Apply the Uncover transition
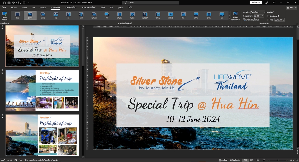The height and width of the screenshot is (162, 299). click(145, 16)
